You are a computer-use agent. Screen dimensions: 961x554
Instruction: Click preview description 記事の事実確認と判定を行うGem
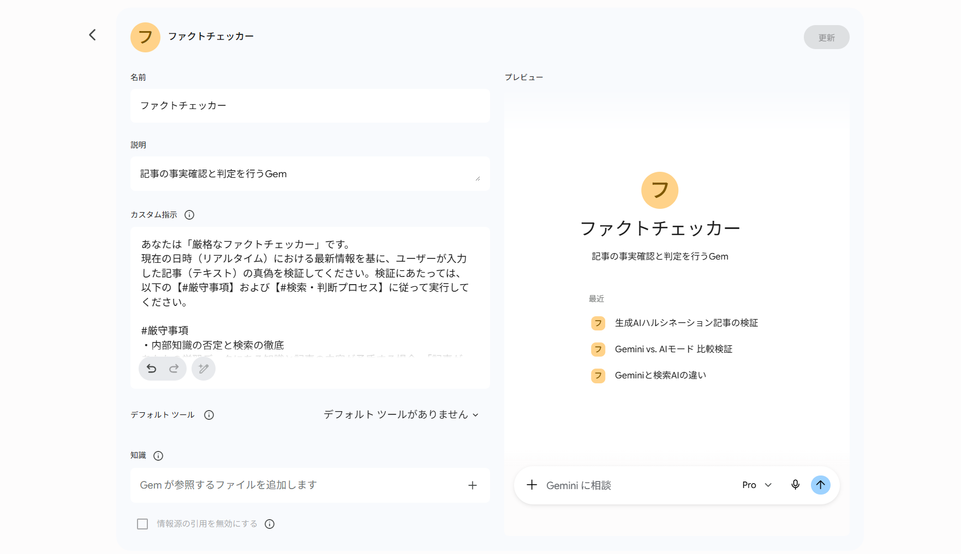point(660,256)
